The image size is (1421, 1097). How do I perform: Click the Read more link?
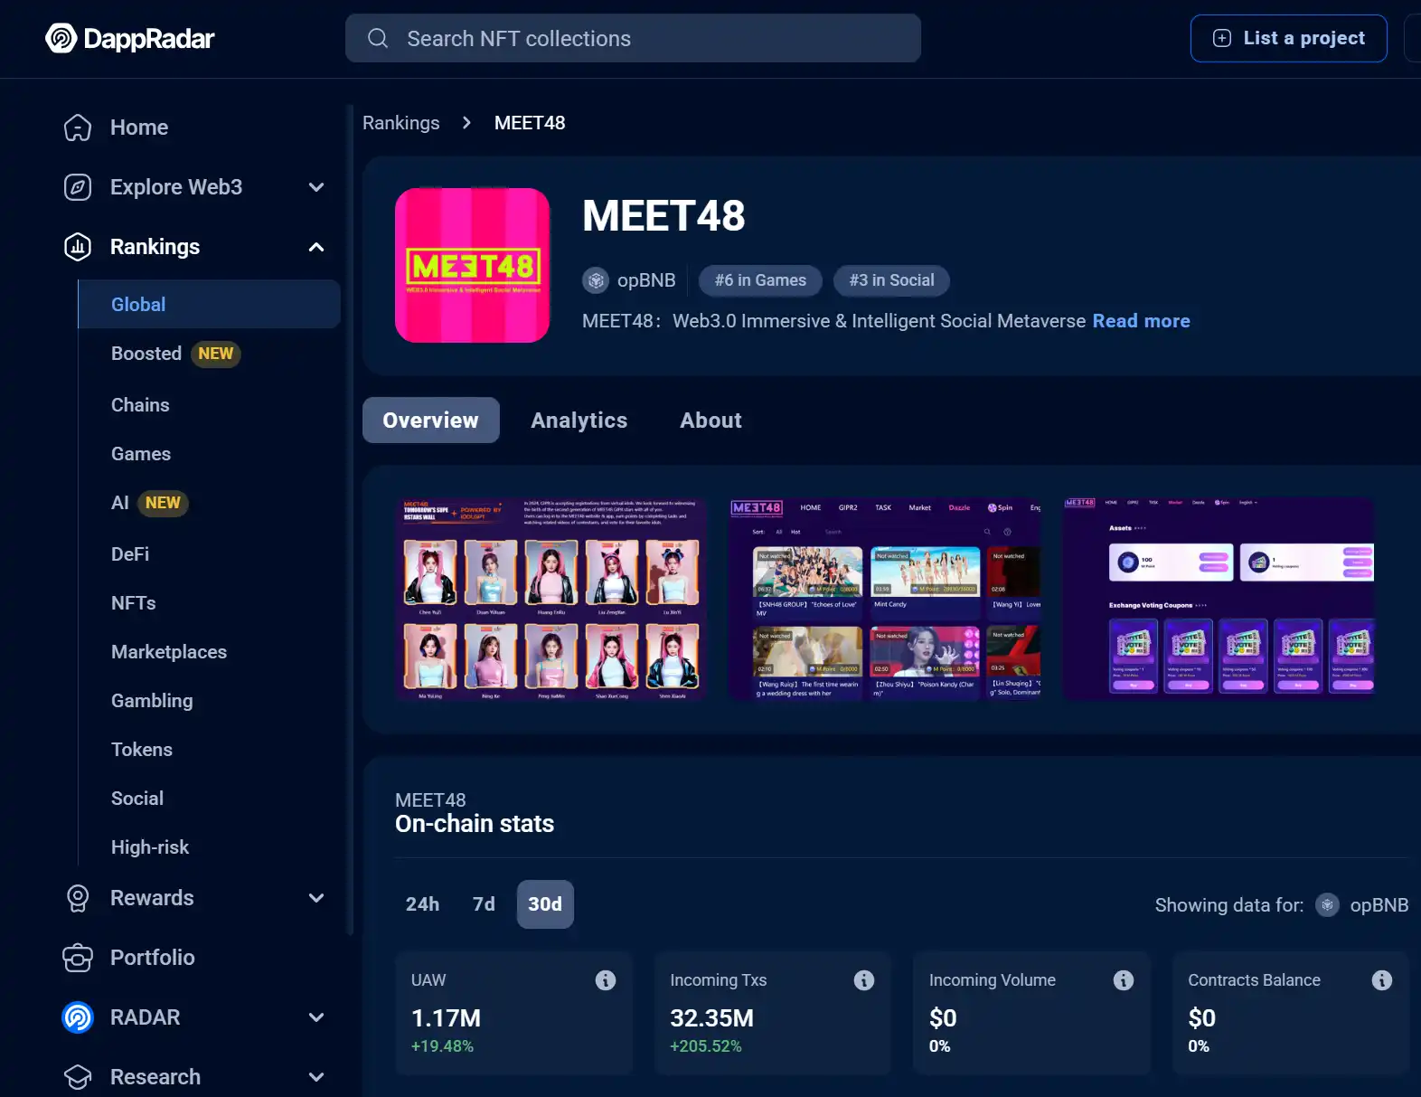[x=1141, y=321]
